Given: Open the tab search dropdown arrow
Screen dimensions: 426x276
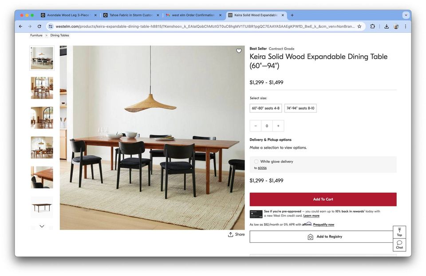Looking at the screenshot, I should [x=406, y=15].
